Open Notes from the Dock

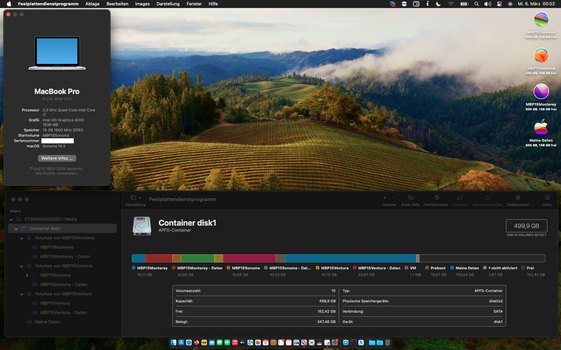click(x=289, y=342)
